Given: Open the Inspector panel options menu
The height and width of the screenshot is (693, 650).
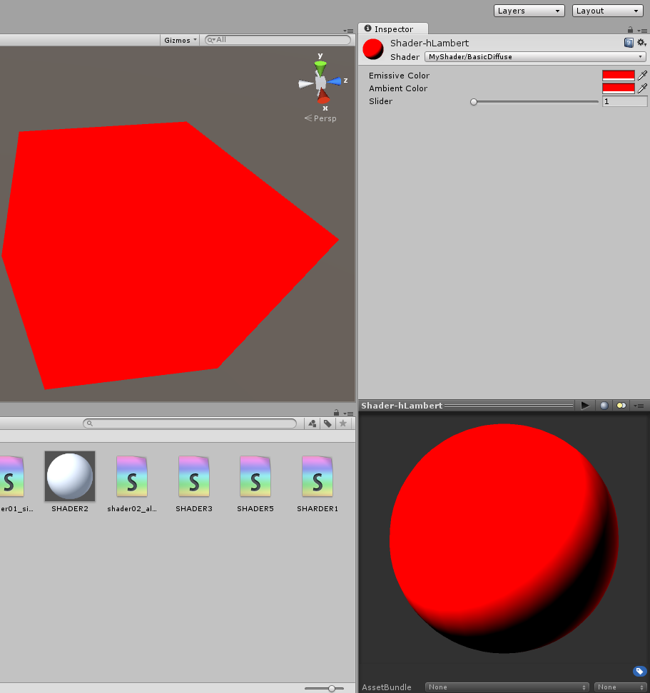Looking at the screenshot, I should [x=642, y=30].
